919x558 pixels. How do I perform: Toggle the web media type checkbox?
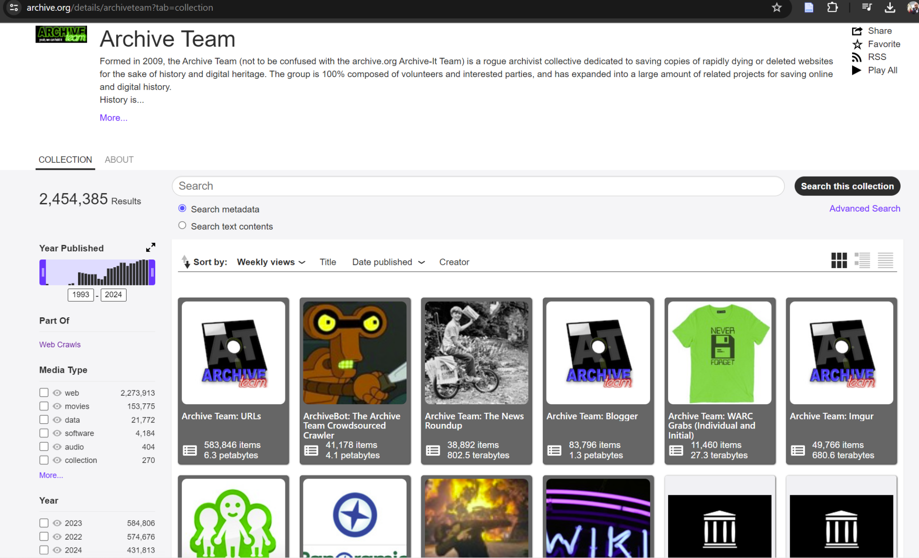tap(44, 392)
